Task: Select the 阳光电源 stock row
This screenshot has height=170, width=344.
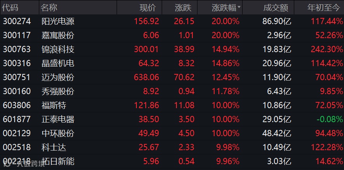Action: coord(172,21)
